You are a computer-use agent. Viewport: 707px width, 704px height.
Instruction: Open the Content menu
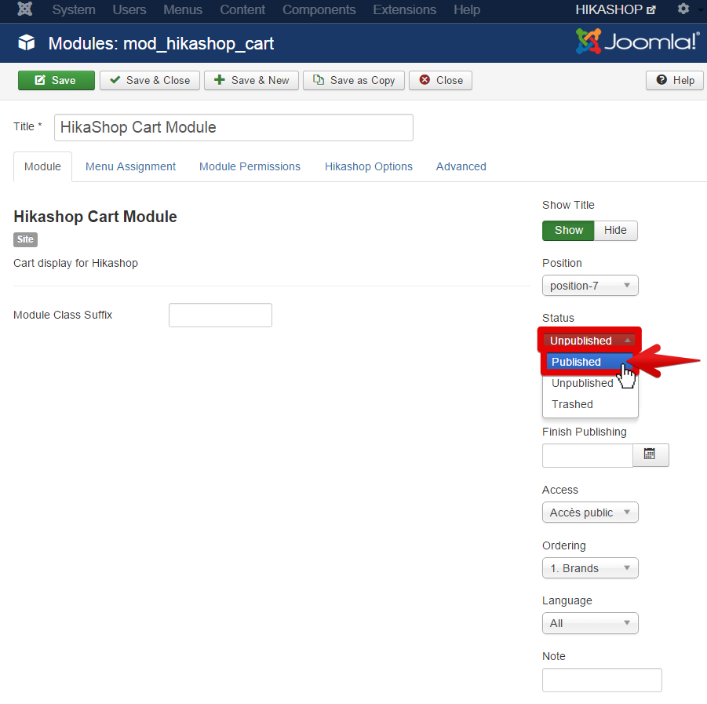click(x=242, y=9)
